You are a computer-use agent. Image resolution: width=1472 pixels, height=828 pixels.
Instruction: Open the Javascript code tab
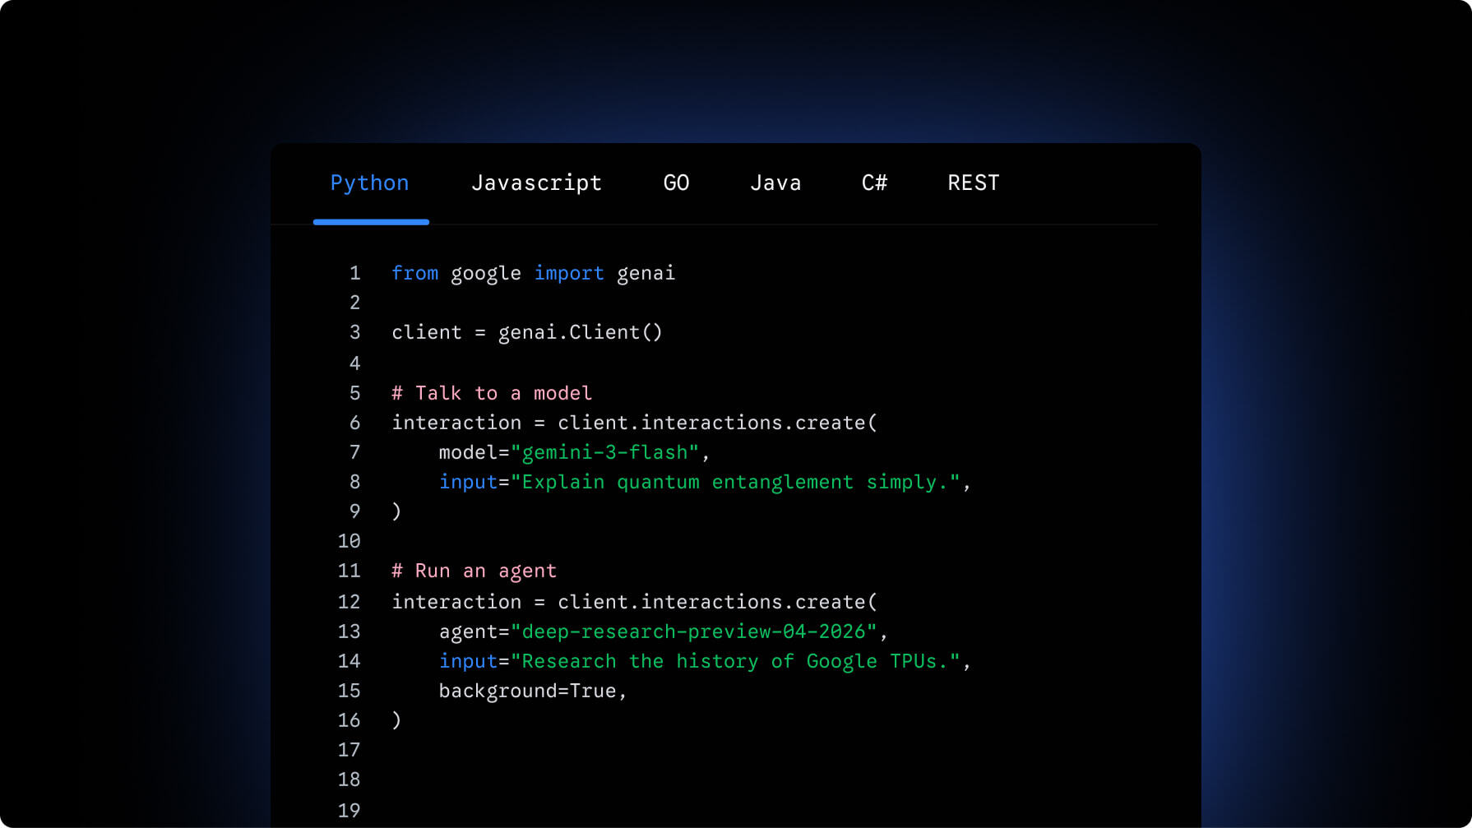536,183
